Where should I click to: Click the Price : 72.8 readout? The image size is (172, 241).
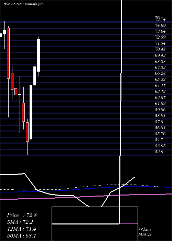tap(22, 215)
